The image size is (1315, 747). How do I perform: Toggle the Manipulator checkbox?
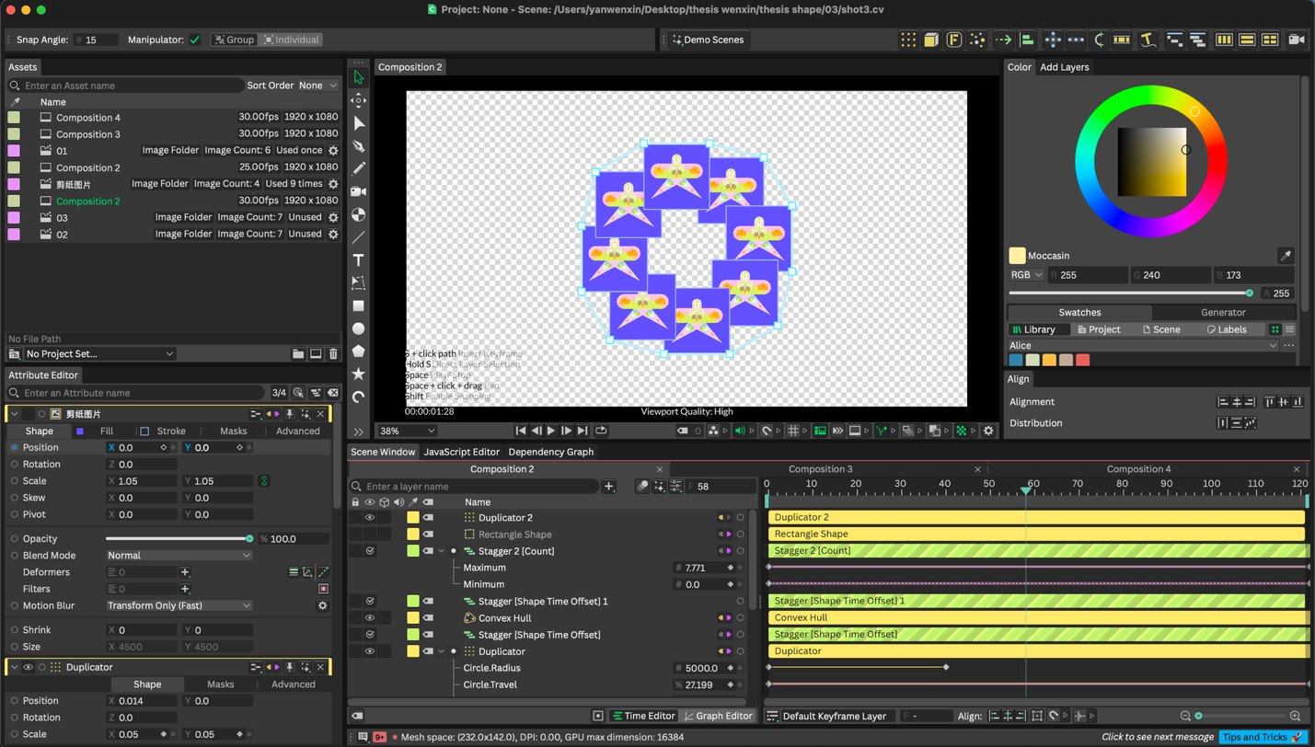click(194, 40)
